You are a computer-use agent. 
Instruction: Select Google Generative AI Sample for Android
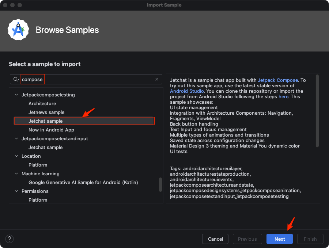point(83,182)
